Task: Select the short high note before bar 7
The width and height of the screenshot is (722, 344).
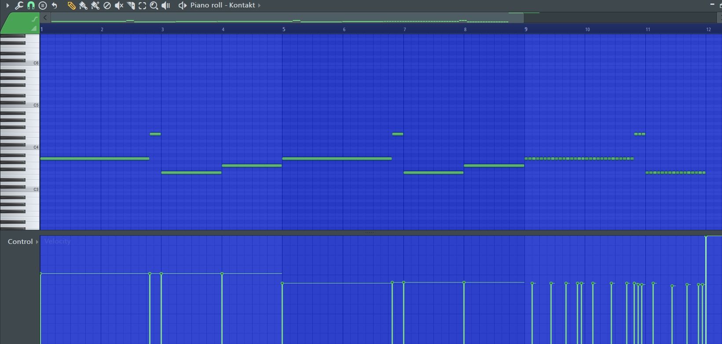Action: [x=398, y=134]
